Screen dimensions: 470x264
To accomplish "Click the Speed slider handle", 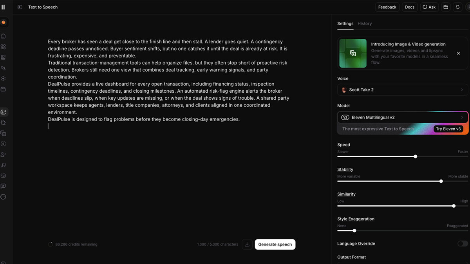I will coord(416,156).
